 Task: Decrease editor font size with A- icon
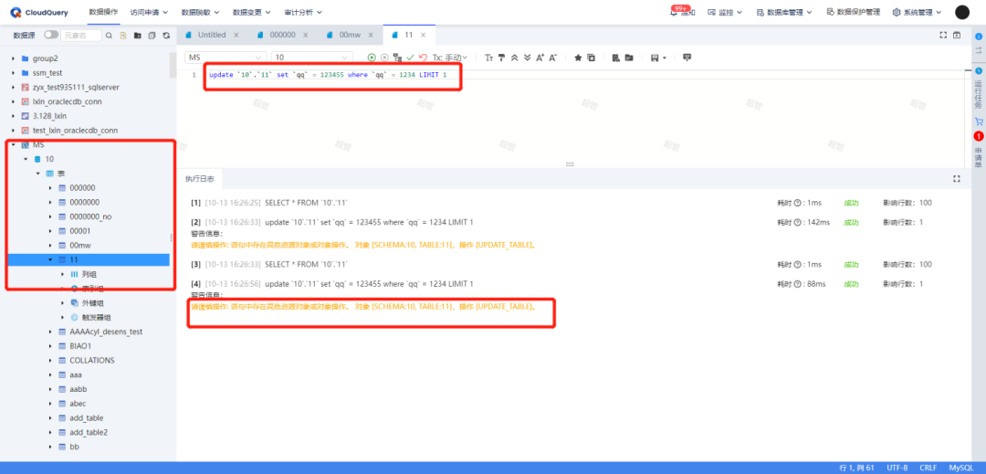coord(552,58)
